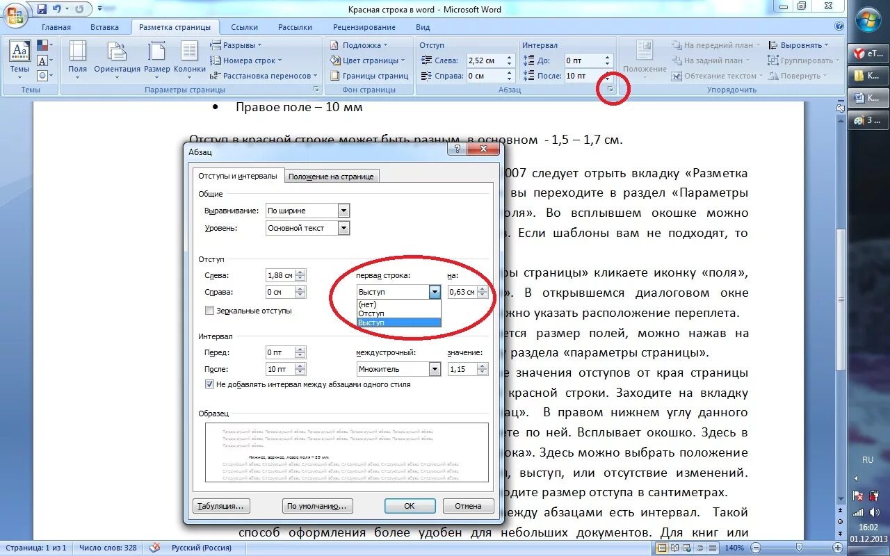The height and width of the screenshot is (556, 890).
Task: Switch to Ссылки ribbon tab
Action: [245, 27]
